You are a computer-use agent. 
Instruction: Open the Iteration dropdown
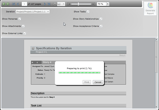click(33, 12)
